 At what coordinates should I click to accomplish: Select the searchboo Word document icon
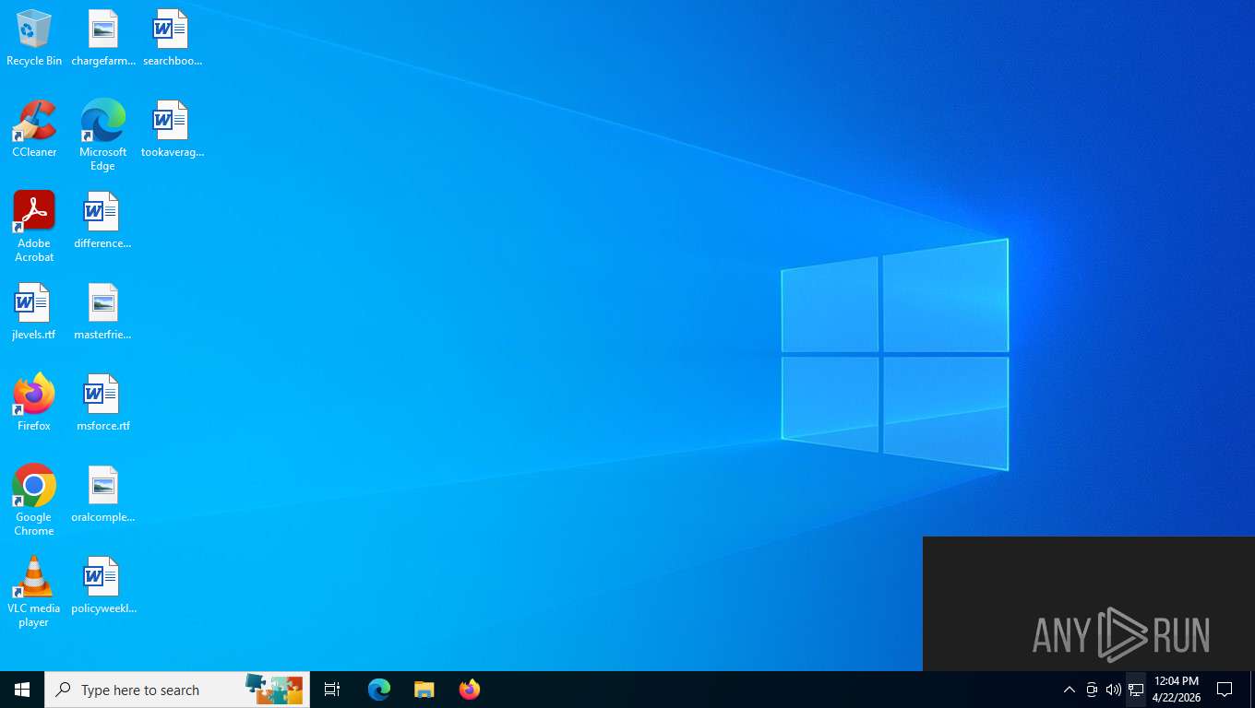172,38
